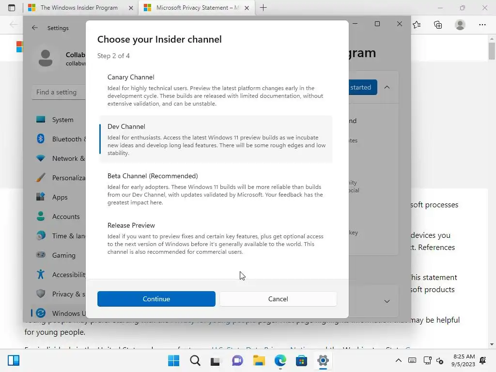Open Gaming controller icon
Screen dimensions: 496x372
41,255
